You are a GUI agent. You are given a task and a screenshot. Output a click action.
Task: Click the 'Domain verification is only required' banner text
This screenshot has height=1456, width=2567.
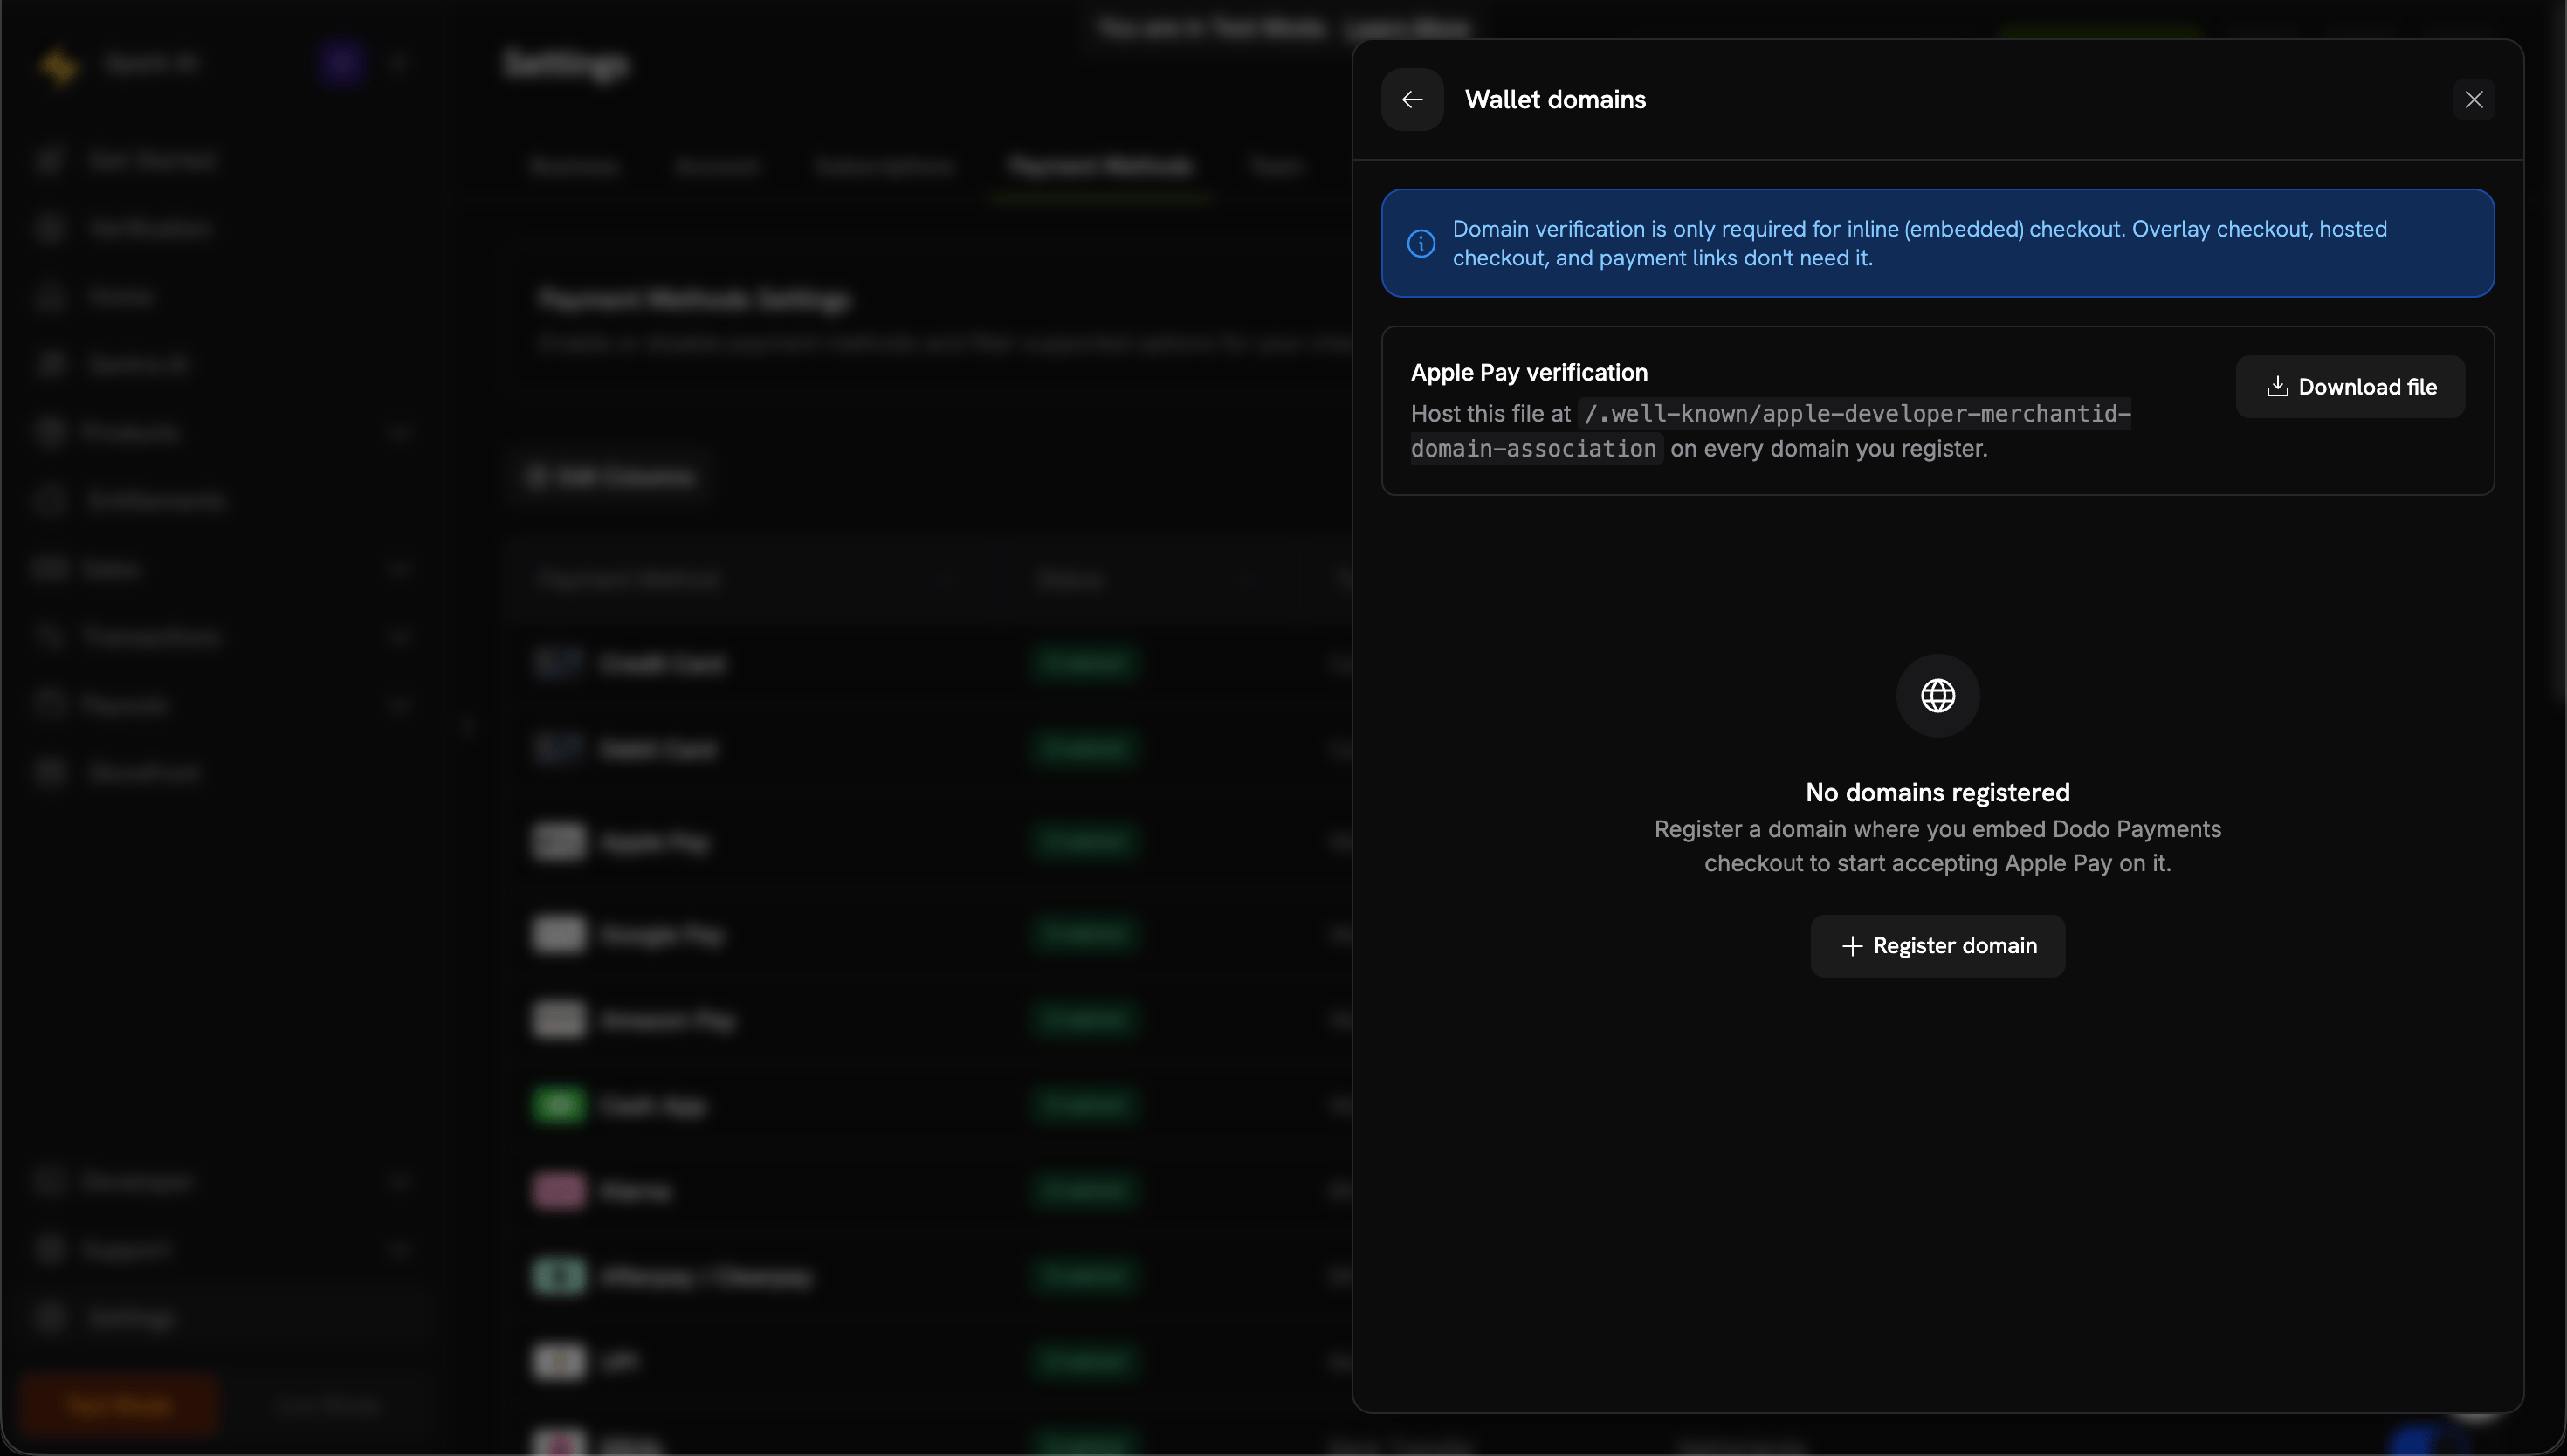[x=1920, y=243]
